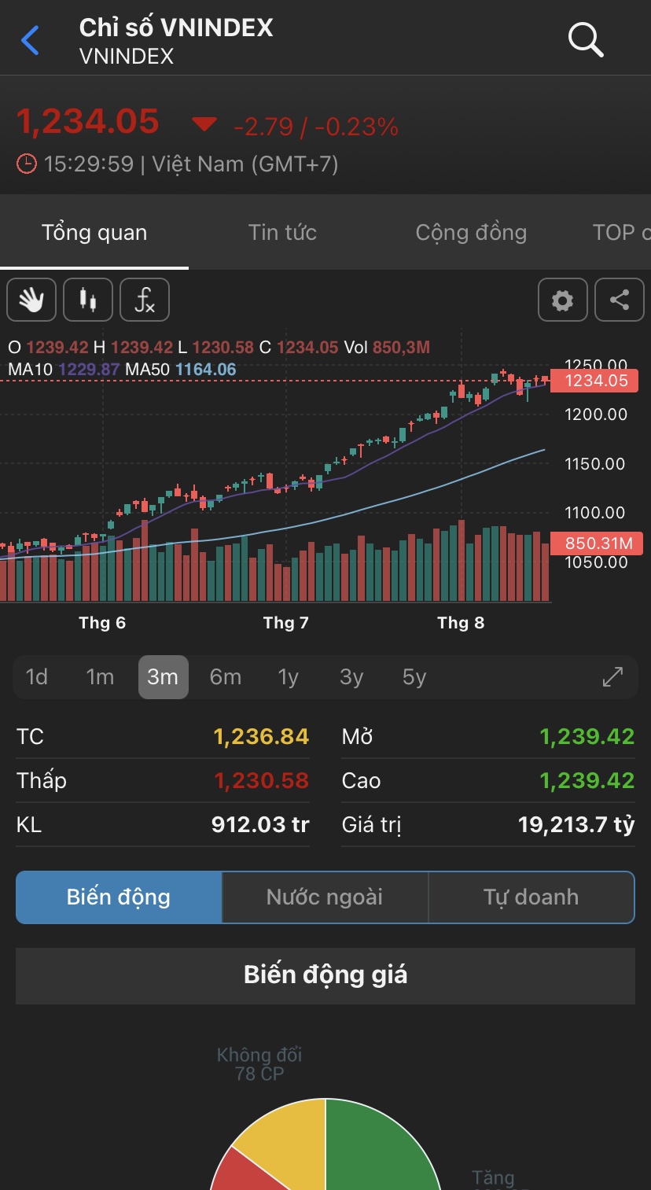651x1190 pixels.
Task: Tap the Biến động segment button
Action: tap(119, 897)
